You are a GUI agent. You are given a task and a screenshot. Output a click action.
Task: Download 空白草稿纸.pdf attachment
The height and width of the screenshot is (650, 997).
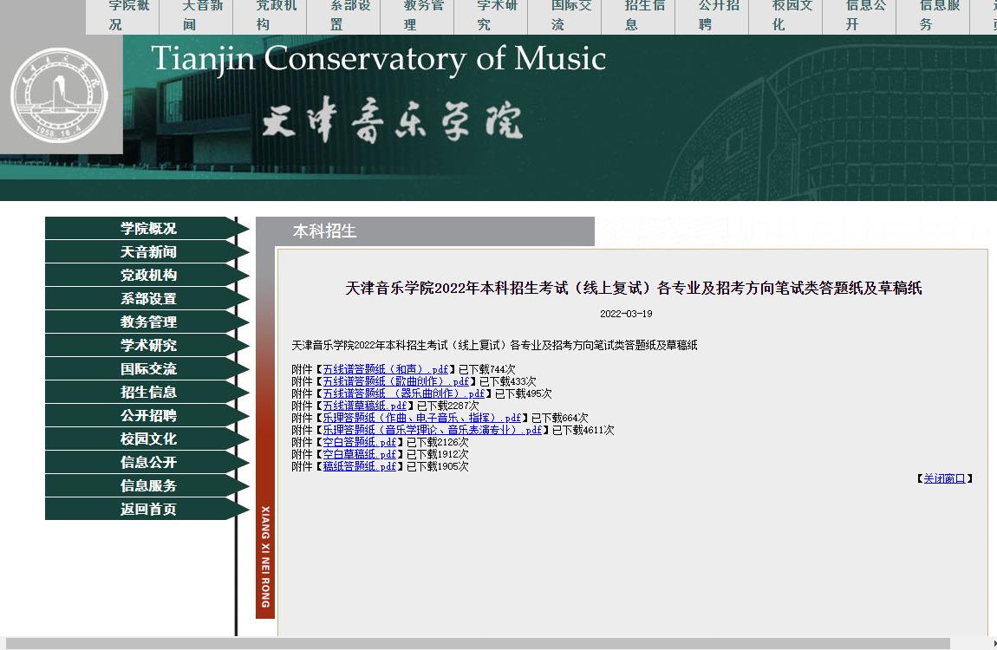[x=359, y=454]
